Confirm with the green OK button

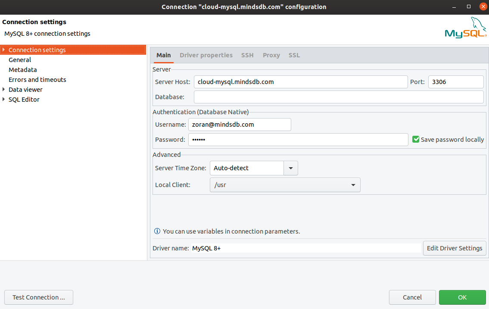pyautogui.click(x=462, y=297)
